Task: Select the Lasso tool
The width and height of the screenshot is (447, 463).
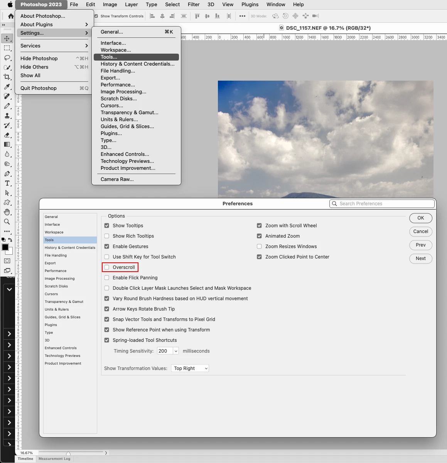Action: click(7, 57)
